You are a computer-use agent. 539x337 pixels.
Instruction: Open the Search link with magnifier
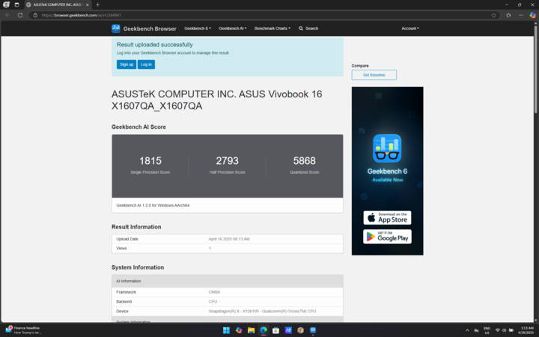(308, 28)
